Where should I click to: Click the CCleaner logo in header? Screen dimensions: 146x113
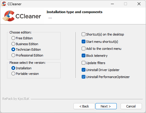22,16
